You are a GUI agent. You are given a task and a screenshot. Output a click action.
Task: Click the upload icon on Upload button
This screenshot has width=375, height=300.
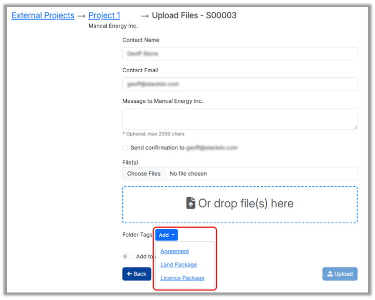pos(330,274)
